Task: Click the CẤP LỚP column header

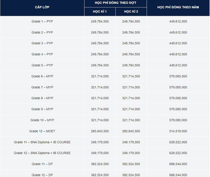Action: click(x=42, y=7)
